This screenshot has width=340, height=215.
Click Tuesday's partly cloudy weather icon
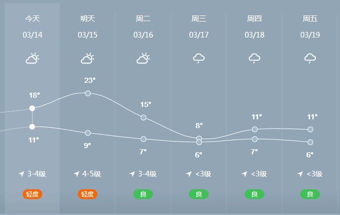coord(143,58)
